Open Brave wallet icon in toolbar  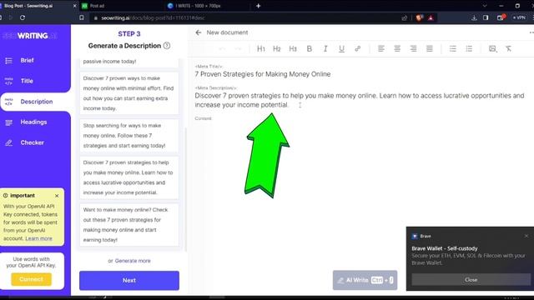[501, 17]
